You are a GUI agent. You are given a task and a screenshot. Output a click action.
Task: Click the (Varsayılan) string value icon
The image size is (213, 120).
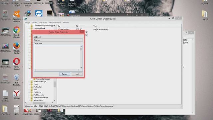click(59, 29)
